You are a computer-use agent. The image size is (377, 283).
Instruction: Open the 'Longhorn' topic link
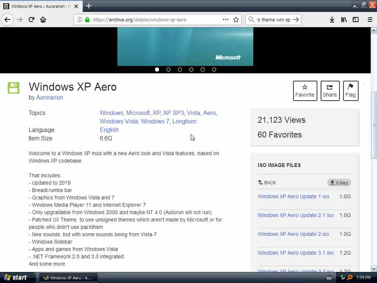184,121
